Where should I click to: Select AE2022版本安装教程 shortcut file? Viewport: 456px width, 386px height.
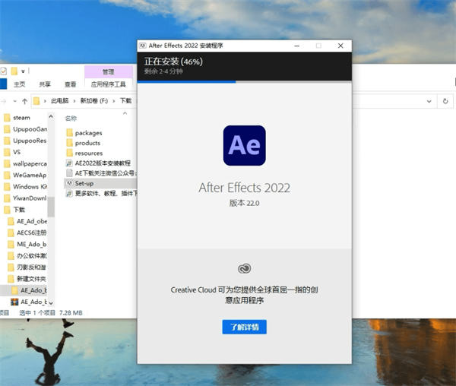click(98, 163)
